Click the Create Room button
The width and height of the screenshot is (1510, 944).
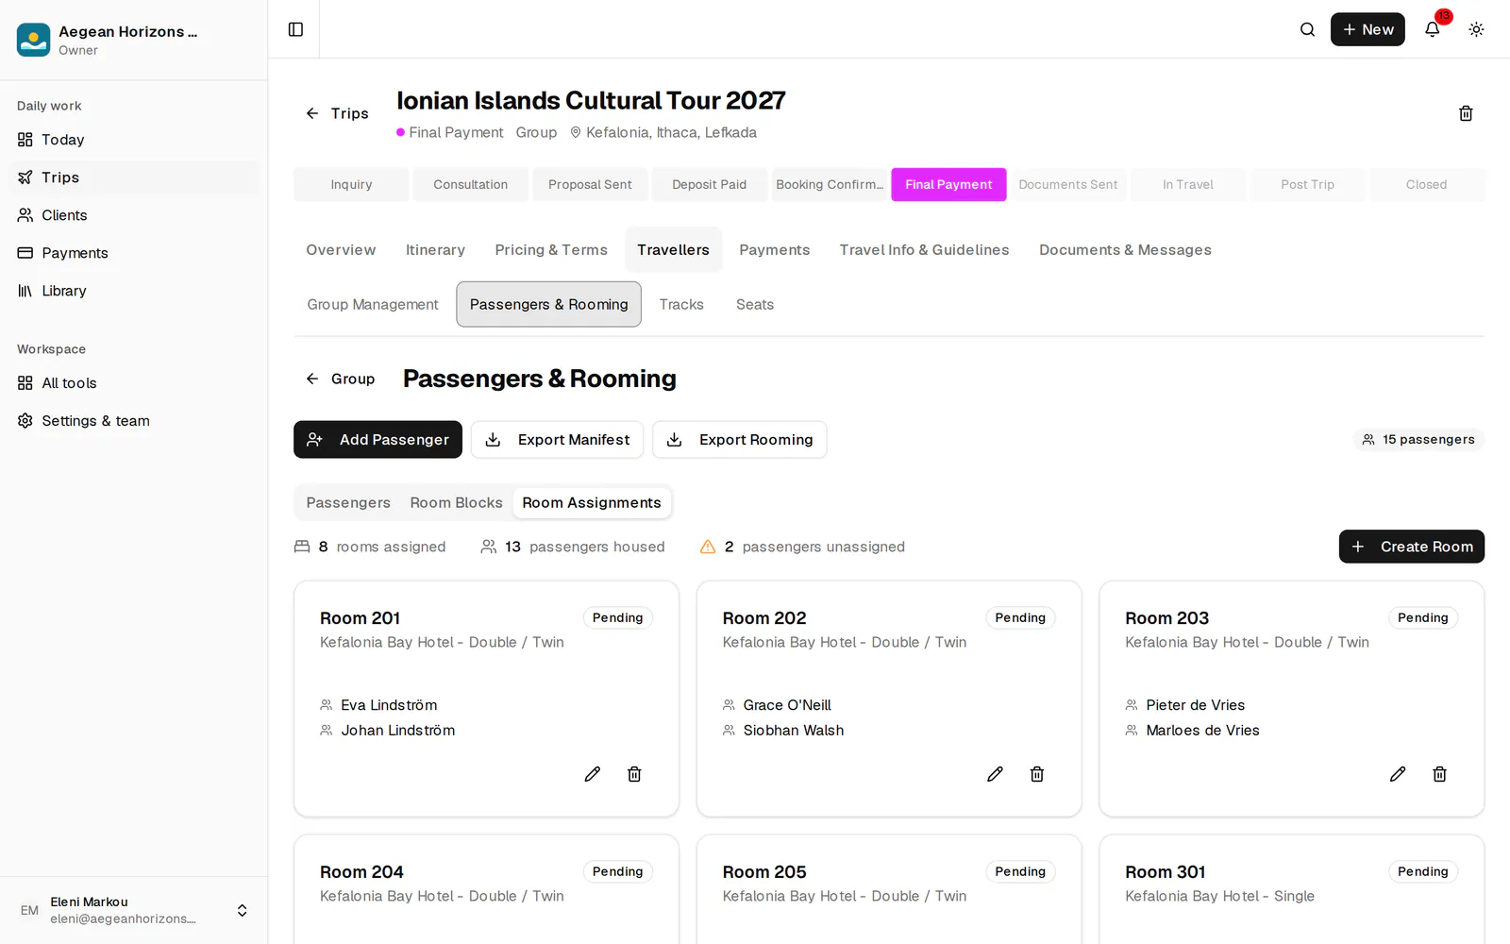click(x=1411, y=547)
